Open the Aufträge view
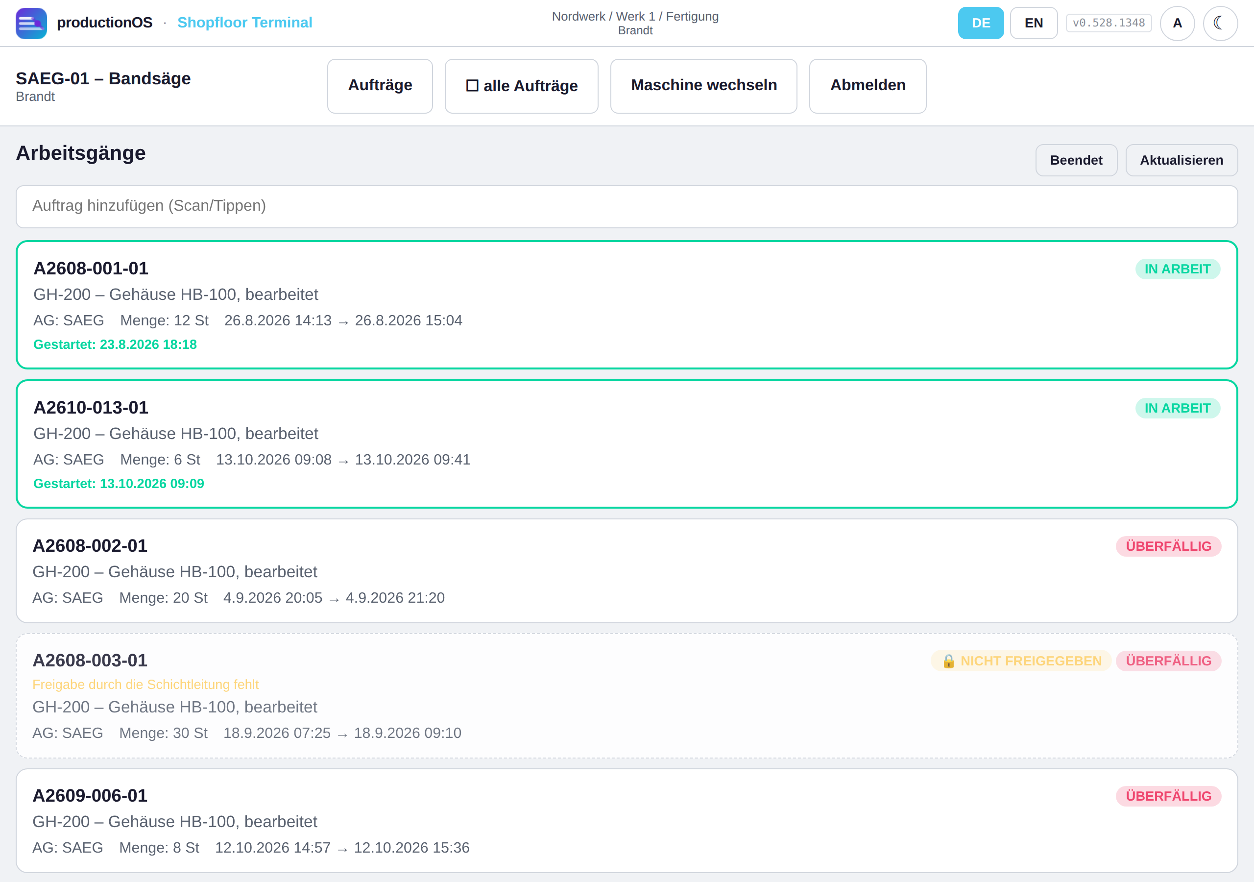The image size is (1254, 882). coord(380,86)
